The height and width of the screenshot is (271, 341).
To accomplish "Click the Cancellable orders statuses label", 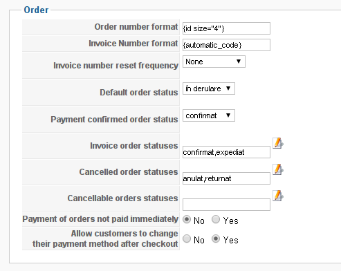I will (x=122, y=198).
